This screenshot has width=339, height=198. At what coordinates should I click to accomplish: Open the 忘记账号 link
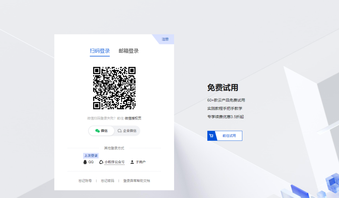[x=85, y=181]
